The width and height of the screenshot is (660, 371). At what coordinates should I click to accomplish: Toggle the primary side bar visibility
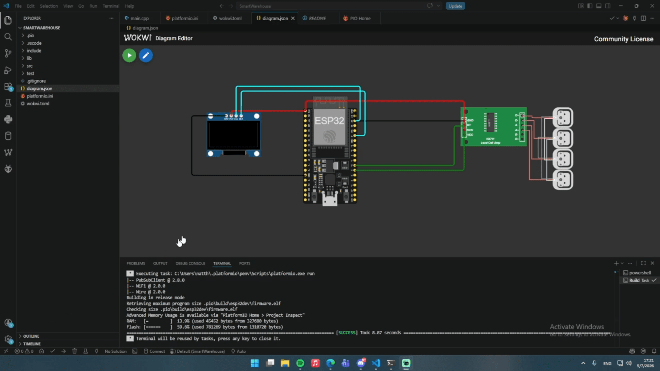click(x=589, y=6)
